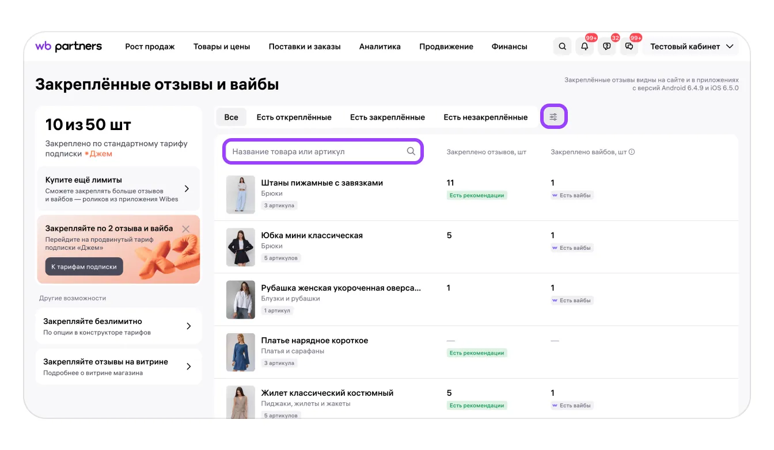Open Закрепляйте отзывы на витрине arrow
The width and height of the screenshot is (774, 450).
pyautogui.click(x=188, y=367)
